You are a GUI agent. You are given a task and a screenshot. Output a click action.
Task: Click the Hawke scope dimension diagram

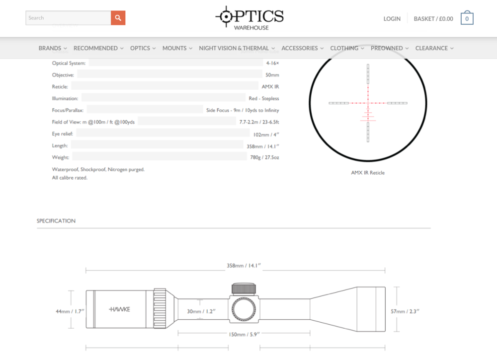pyautogui.click(x=236, y=308)
